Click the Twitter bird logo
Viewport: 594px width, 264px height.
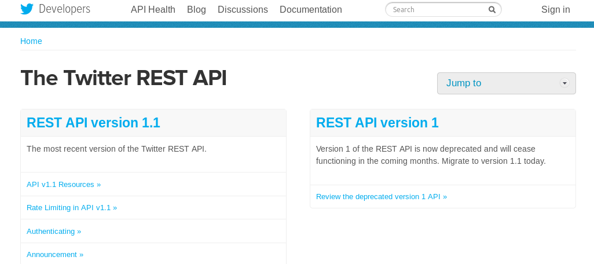(x=27, y=9)
